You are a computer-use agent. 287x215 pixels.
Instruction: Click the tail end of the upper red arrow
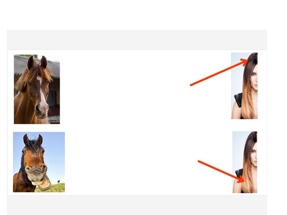tap(191, 85)
